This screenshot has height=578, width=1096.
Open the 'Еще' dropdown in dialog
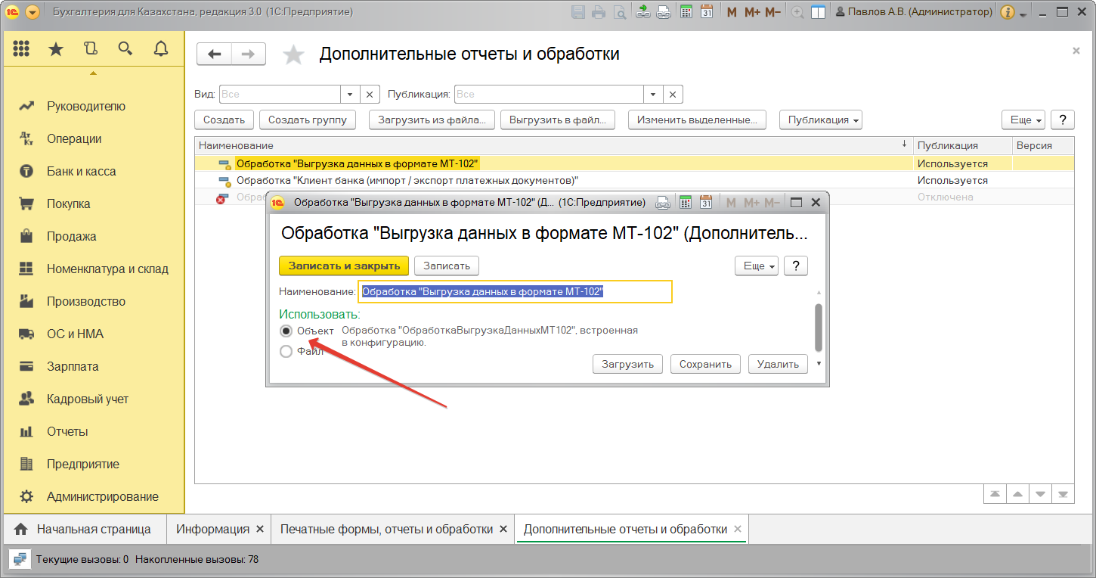pos(756,266)
